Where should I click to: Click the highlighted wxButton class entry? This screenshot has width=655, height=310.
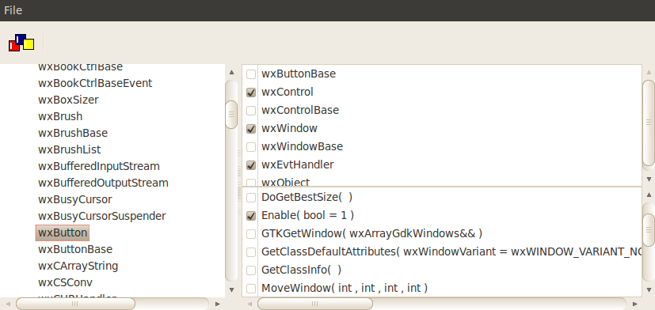(63, 232)
